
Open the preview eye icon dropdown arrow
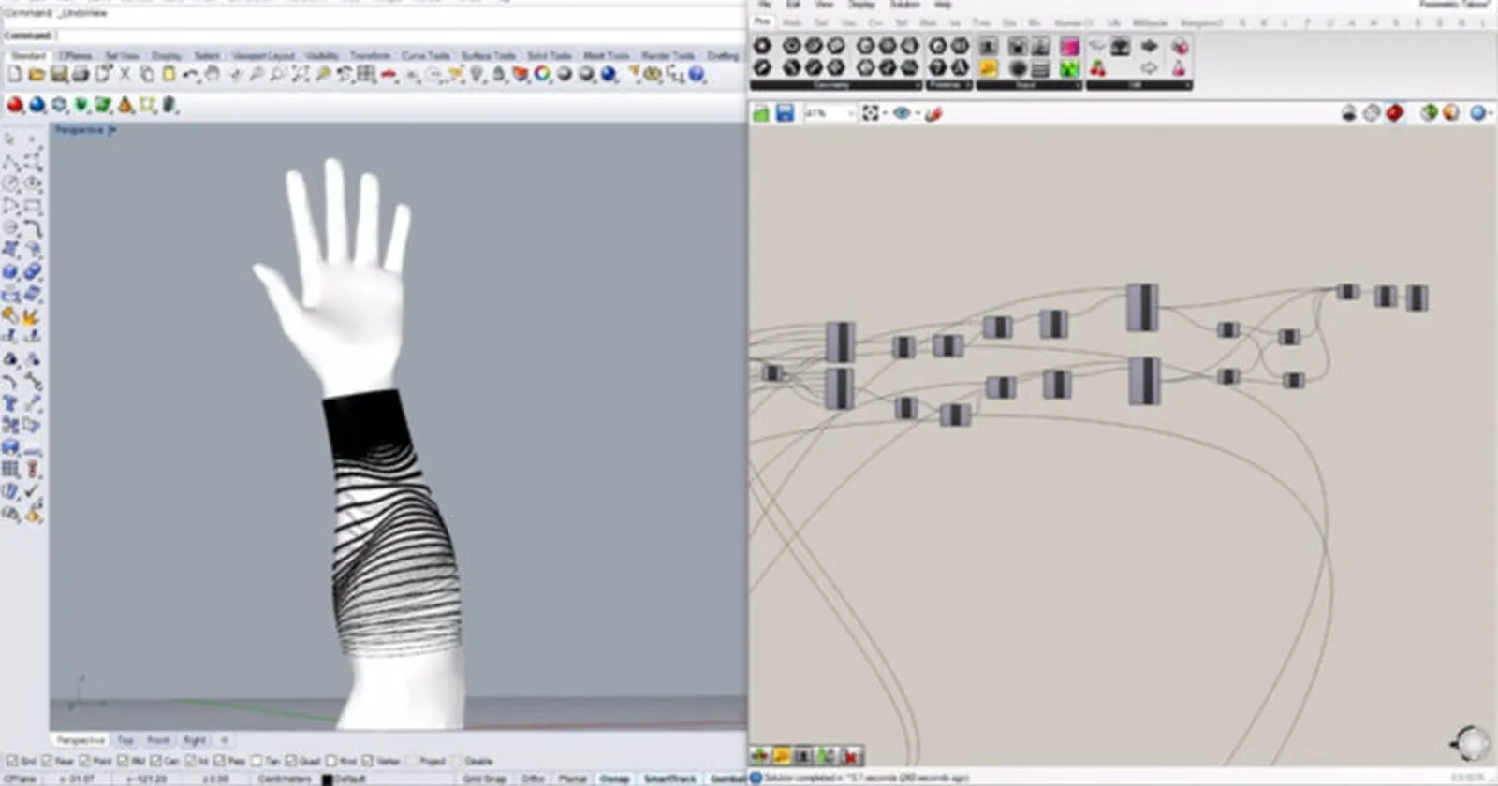pyautogui.click(x=918, y=114)
